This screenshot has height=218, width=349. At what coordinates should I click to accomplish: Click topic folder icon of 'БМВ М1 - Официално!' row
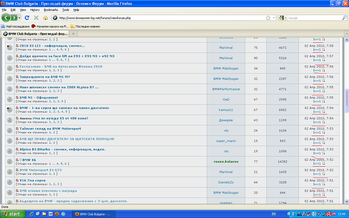[x=10, y=99]
